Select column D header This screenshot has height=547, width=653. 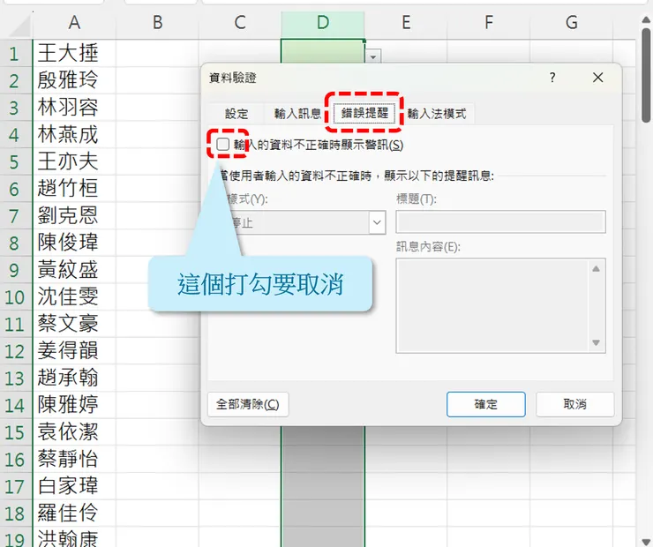coord(323,22)
